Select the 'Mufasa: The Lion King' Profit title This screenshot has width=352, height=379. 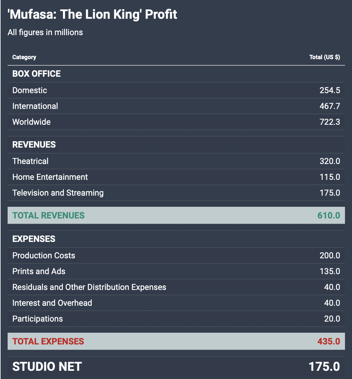pos(93,14)
